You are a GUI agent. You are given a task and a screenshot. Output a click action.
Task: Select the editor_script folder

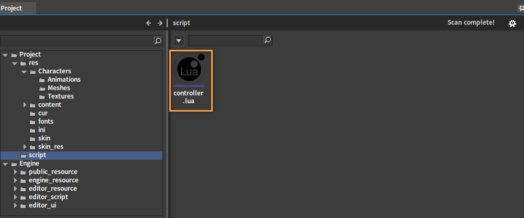[x=48, y=197]
